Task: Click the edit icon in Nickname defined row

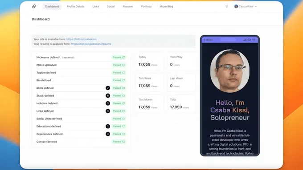Action: [x=124, y=57]
